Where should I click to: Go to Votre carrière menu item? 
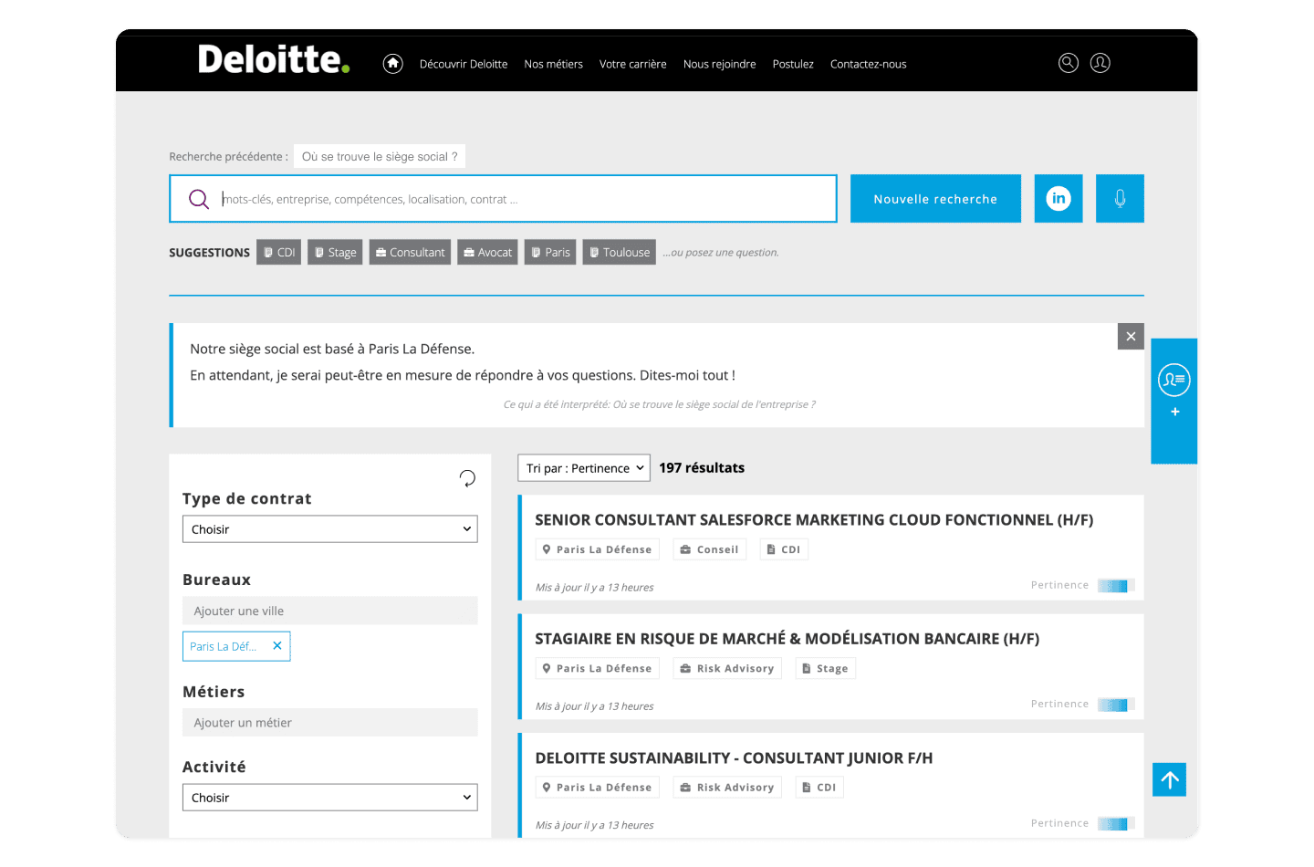(x=632, y=64)
